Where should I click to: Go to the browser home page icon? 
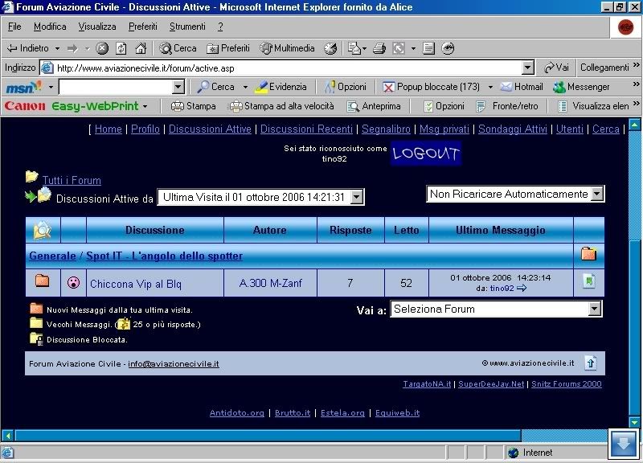(x=140, y=48)
